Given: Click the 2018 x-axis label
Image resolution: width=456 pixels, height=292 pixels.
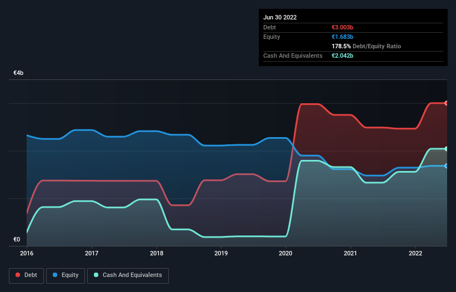Looking at the screenshot, I should (x=157, y=253).
